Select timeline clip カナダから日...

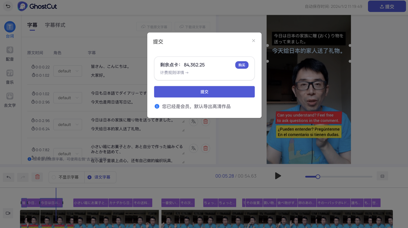(120, 203)
